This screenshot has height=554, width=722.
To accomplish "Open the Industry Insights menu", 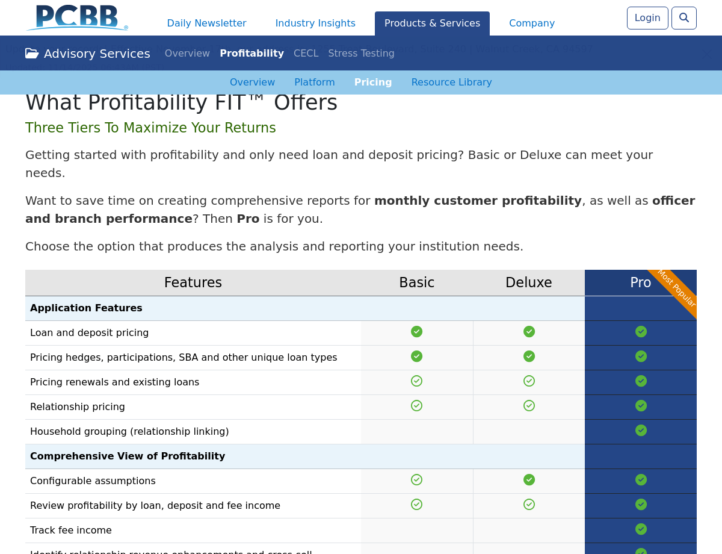I will click(x=315, y=23).
